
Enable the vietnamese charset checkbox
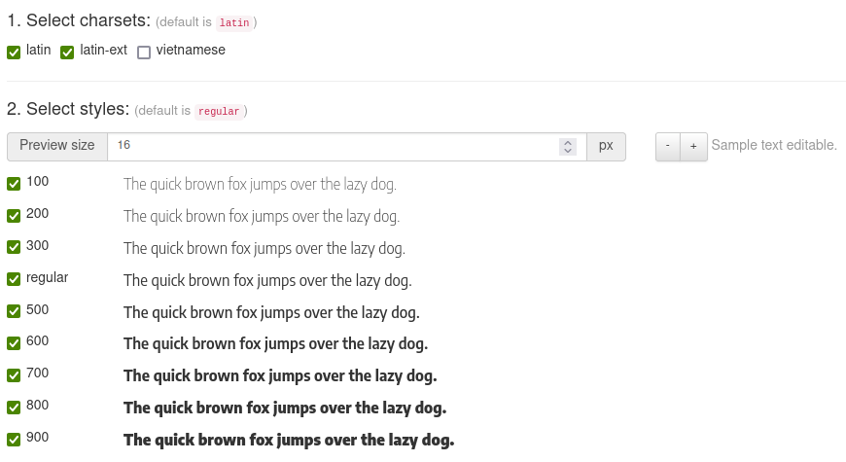click(x=144, y=53)
